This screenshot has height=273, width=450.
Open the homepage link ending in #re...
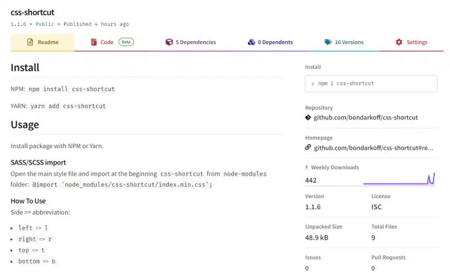(373, 148)
